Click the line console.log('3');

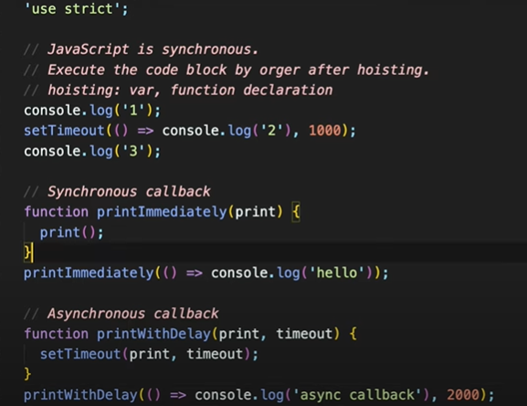pos(92,152)
